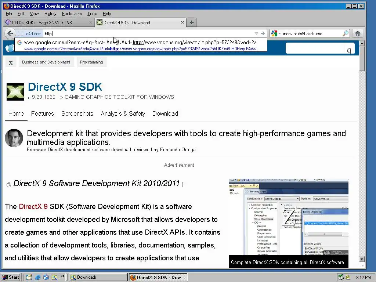Click the DirectX 9 SDK heading
This screenshot has width=376, height=282.
click(65, 87)
